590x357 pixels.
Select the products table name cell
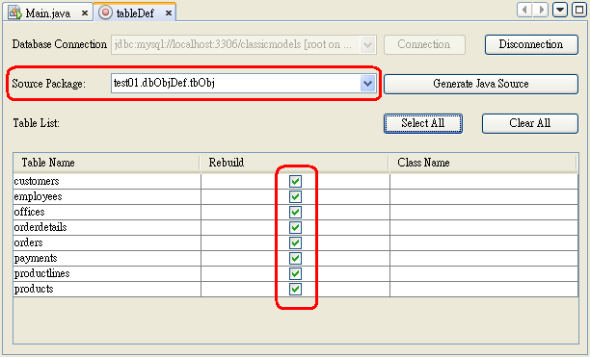107,289
